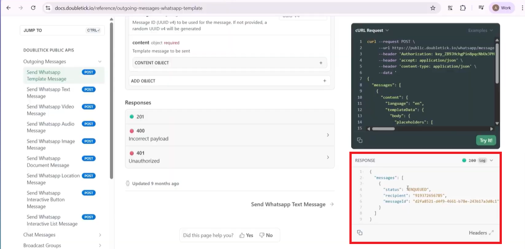The image size is (525, 249).
Task: Open Send Whatsapp Video Message page
Action: pos(50,110)
